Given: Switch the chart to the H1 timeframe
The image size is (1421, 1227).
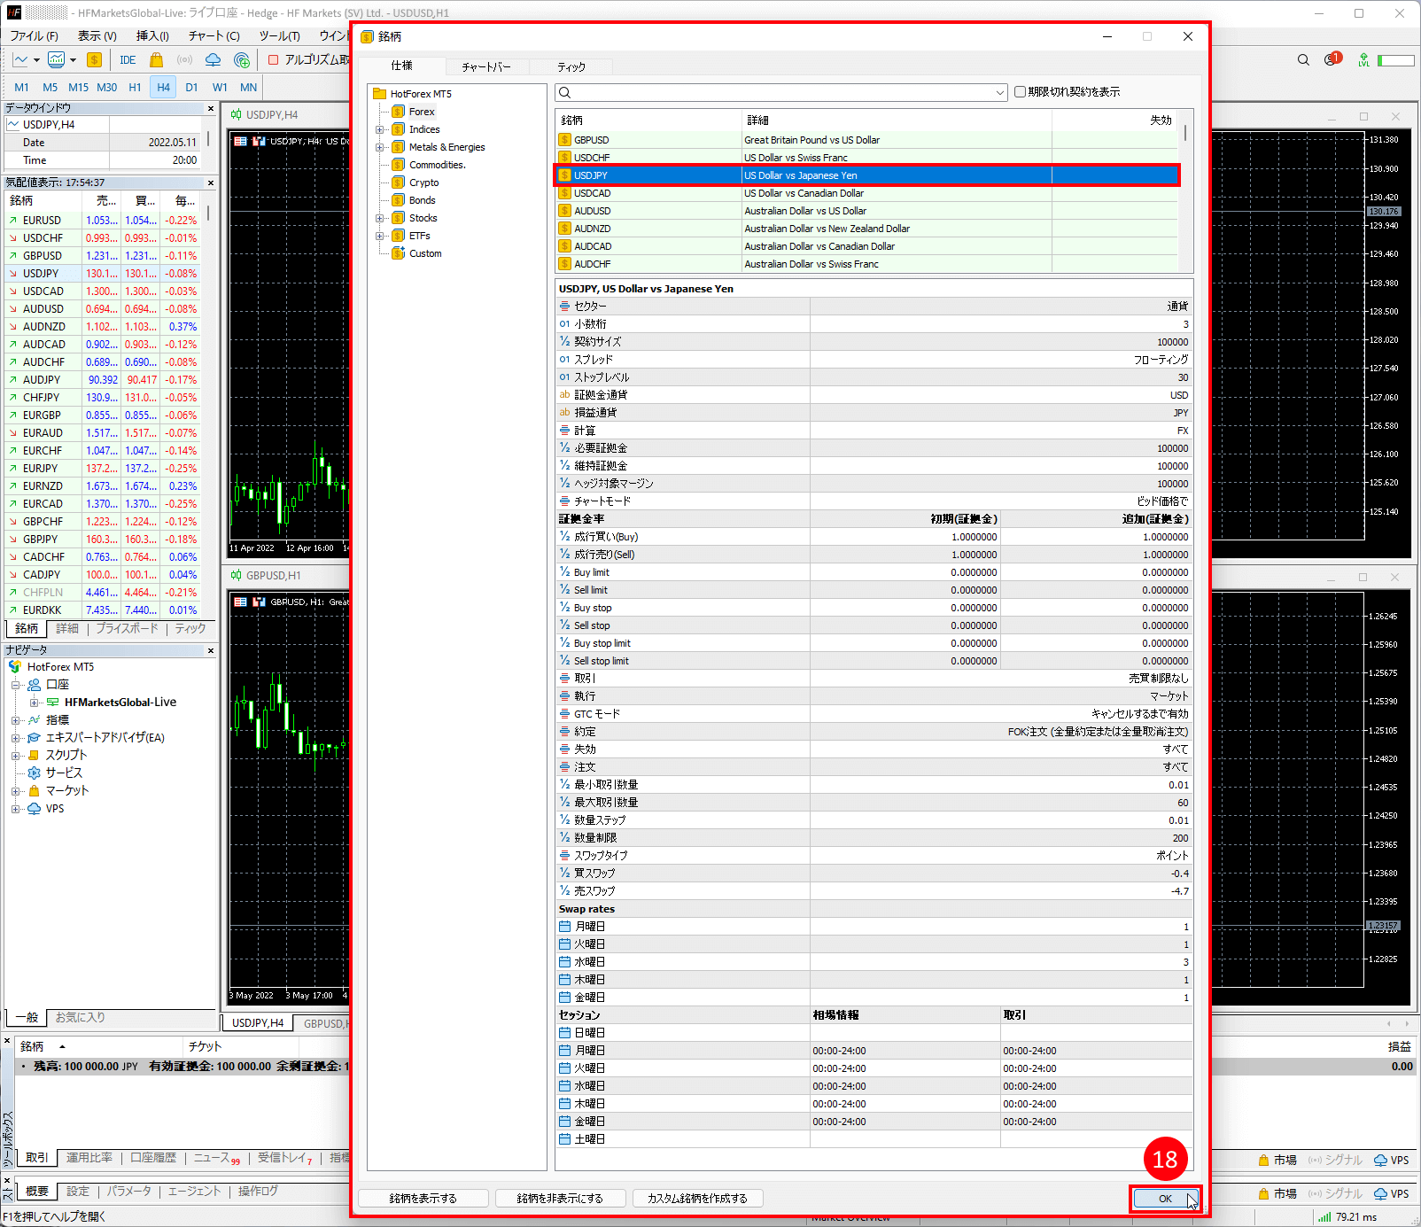Looking at the screenshot, I should 135,87.
